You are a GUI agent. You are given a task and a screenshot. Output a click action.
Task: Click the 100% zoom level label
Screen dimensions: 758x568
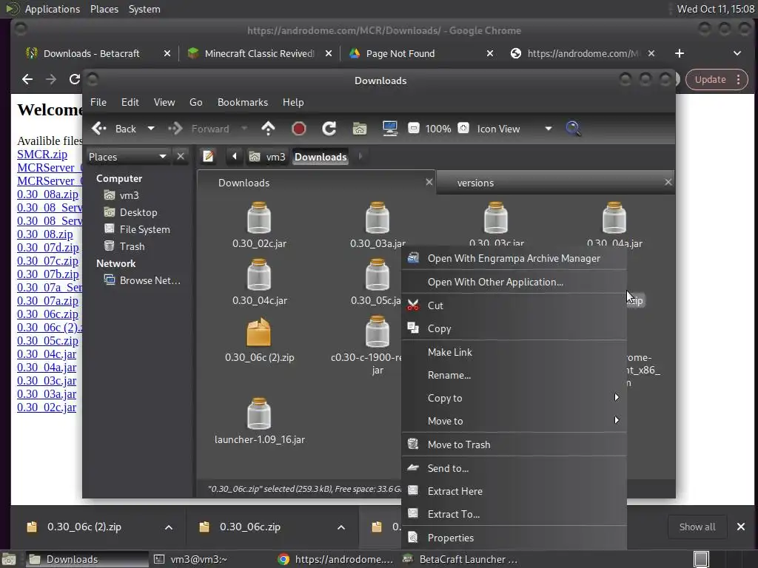click(438, 129)
